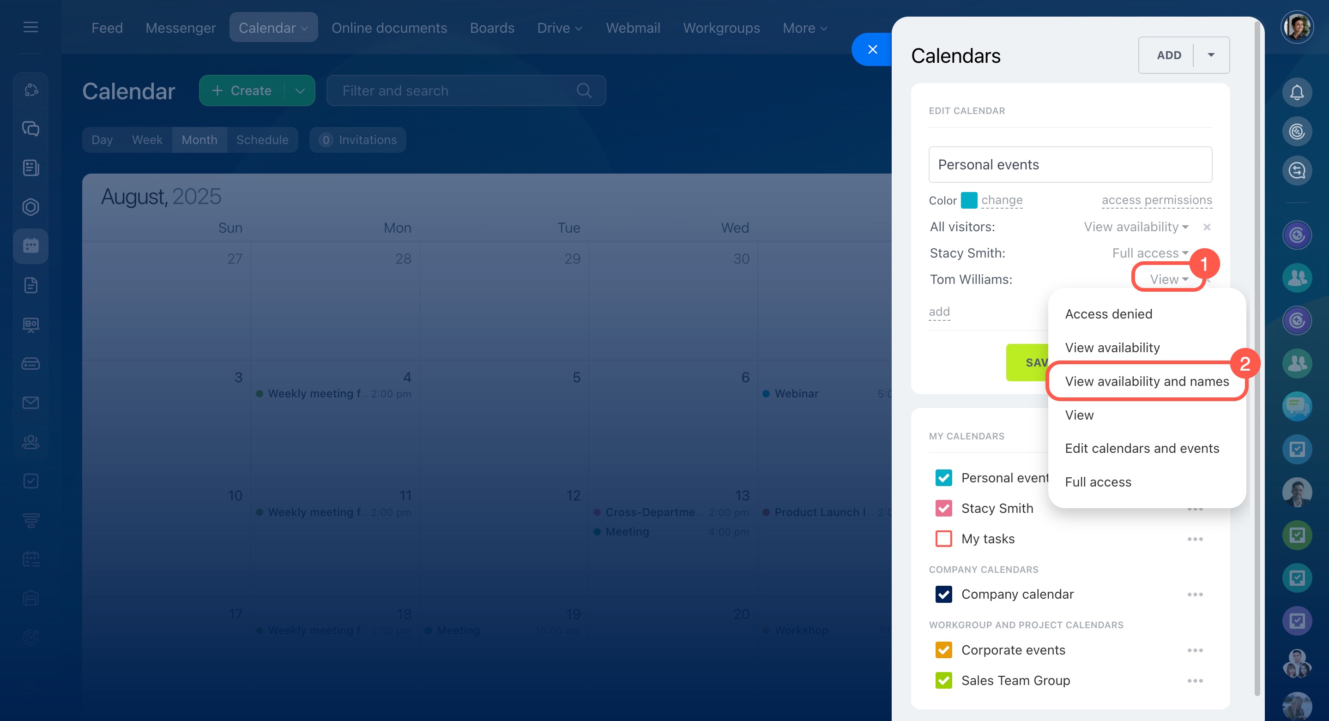The image size is (1329, 721).
Task: Open Stacy Smith's Full access dropdown
Action: point(1149,253)
